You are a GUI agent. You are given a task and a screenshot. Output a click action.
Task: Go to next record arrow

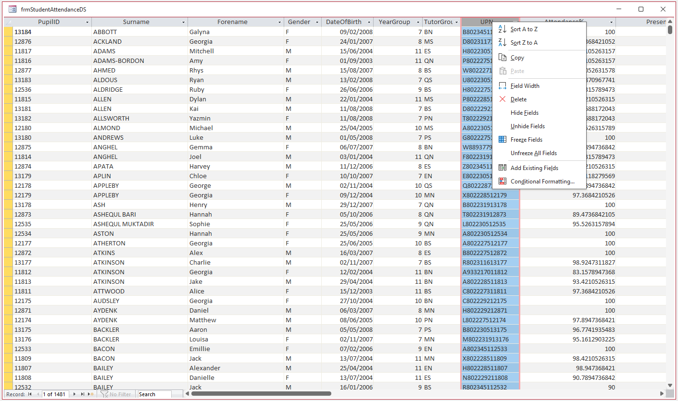[75, 394]
